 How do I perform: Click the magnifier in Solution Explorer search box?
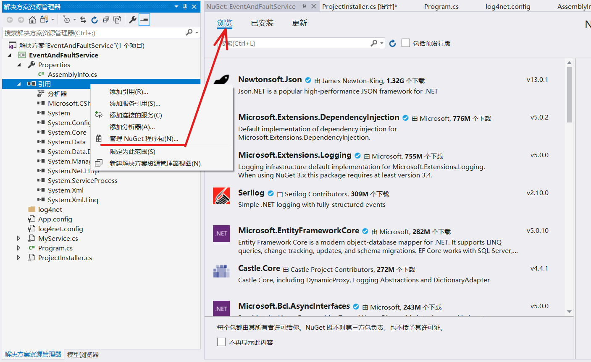(189, 32)
